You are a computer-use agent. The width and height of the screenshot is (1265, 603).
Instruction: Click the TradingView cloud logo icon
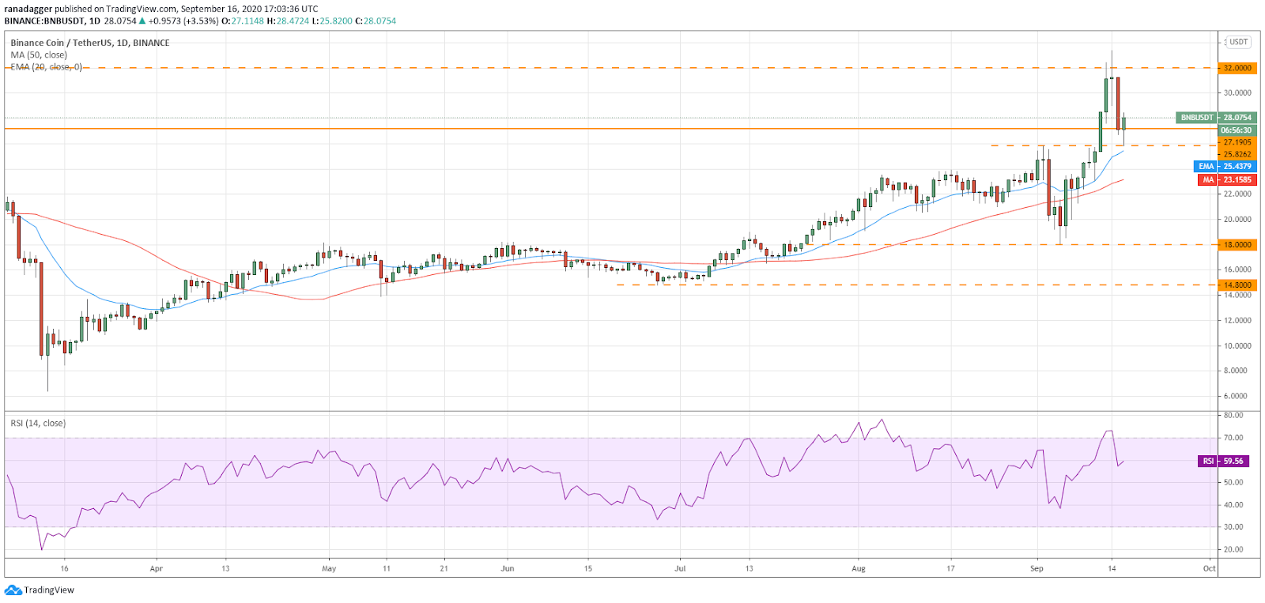tap(13, 590)
